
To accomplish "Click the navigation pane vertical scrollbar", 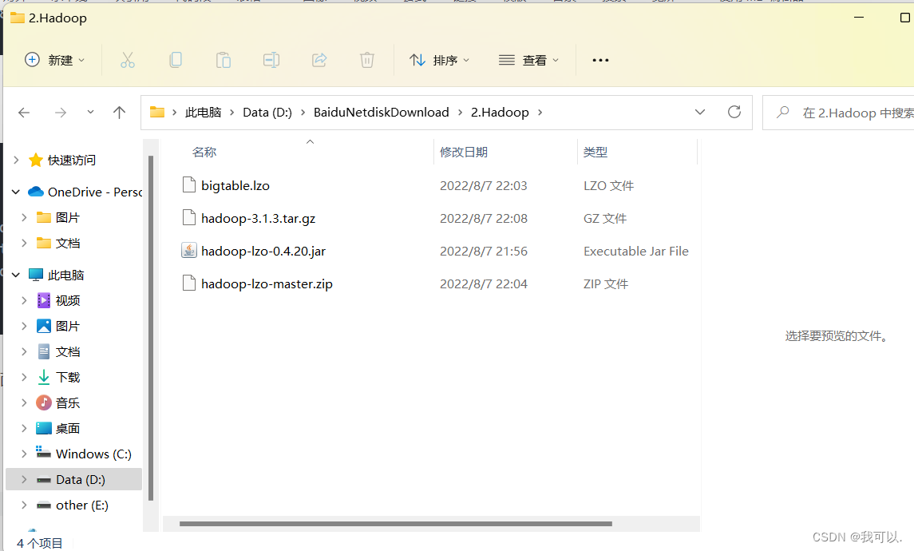I will pyautogui.click(x=151, y=328).
